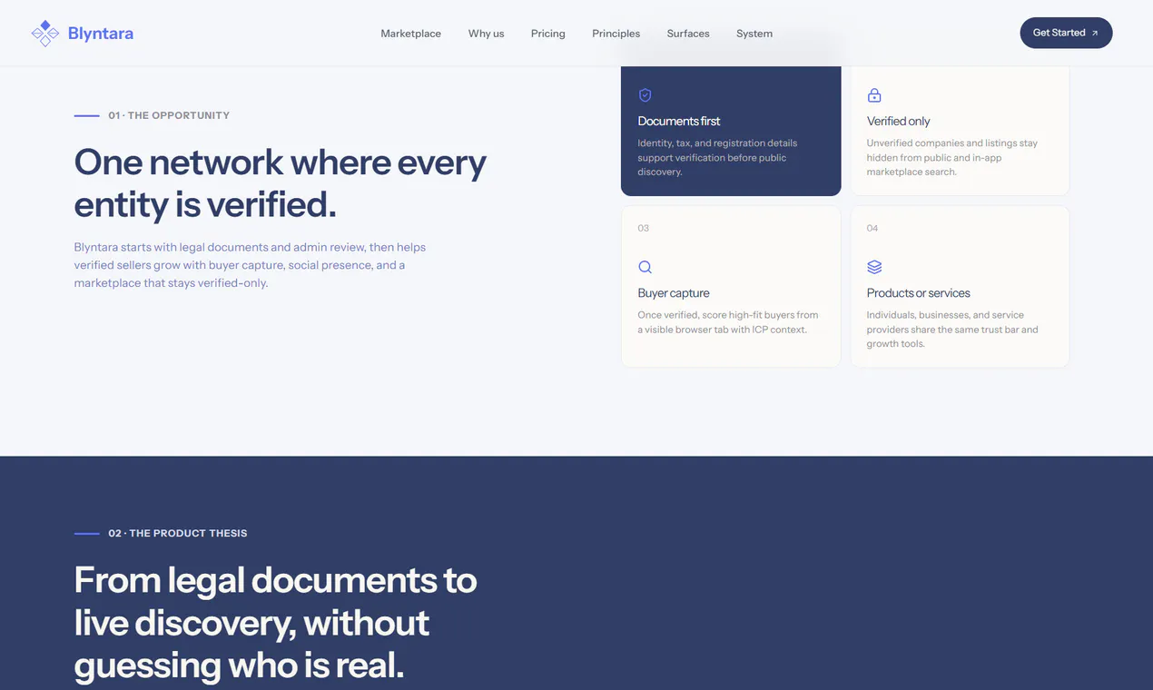This screenshot has height=690, width=1153.
Task: Click heading 'From legal documents to live discovery'
Action: click(275, 623)
